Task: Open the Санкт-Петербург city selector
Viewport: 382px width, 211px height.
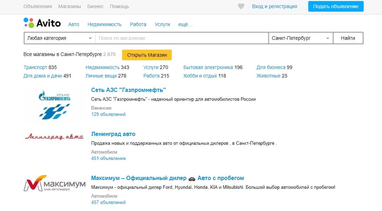Action: [300, 38]
